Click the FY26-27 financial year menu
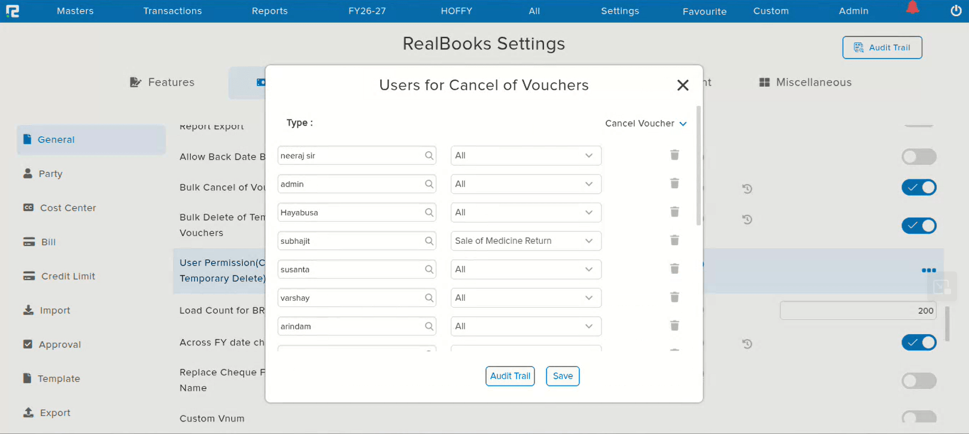The height and width of the screenshot is (434, 969). (367, 11)
